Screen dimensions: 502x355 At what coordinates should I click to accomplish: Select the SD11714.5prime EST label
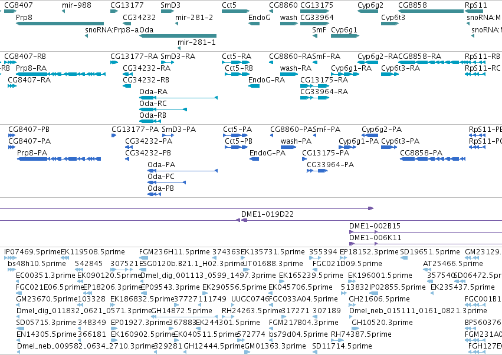[342, 346]
